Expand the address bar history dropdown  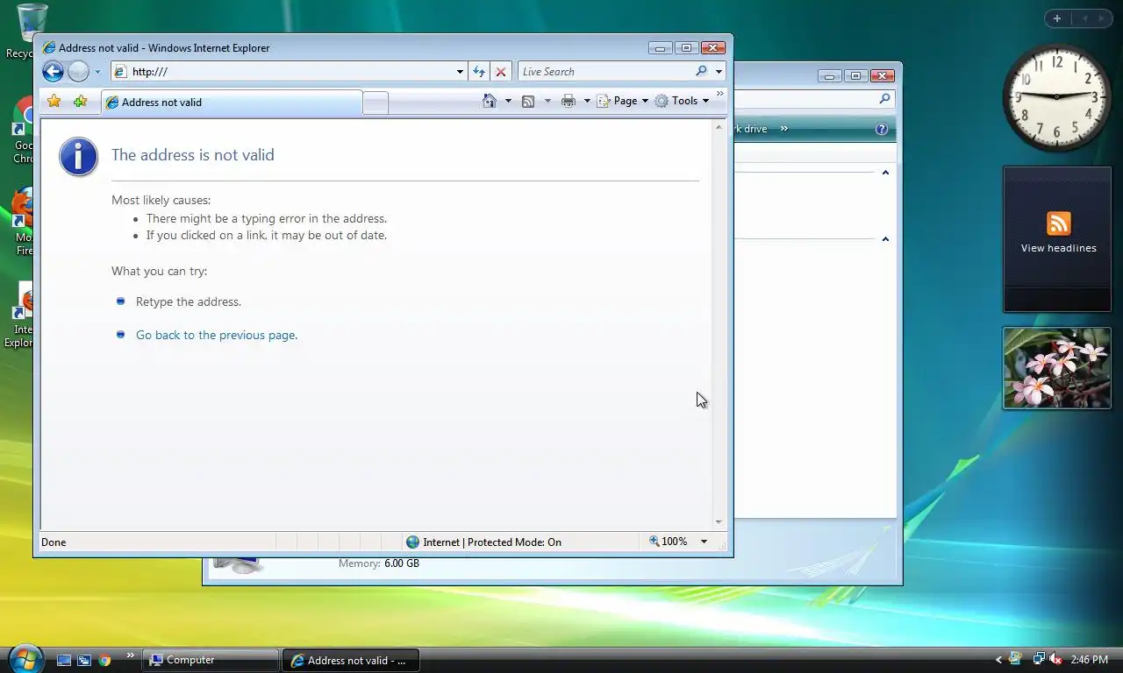[x=460, y=72]
